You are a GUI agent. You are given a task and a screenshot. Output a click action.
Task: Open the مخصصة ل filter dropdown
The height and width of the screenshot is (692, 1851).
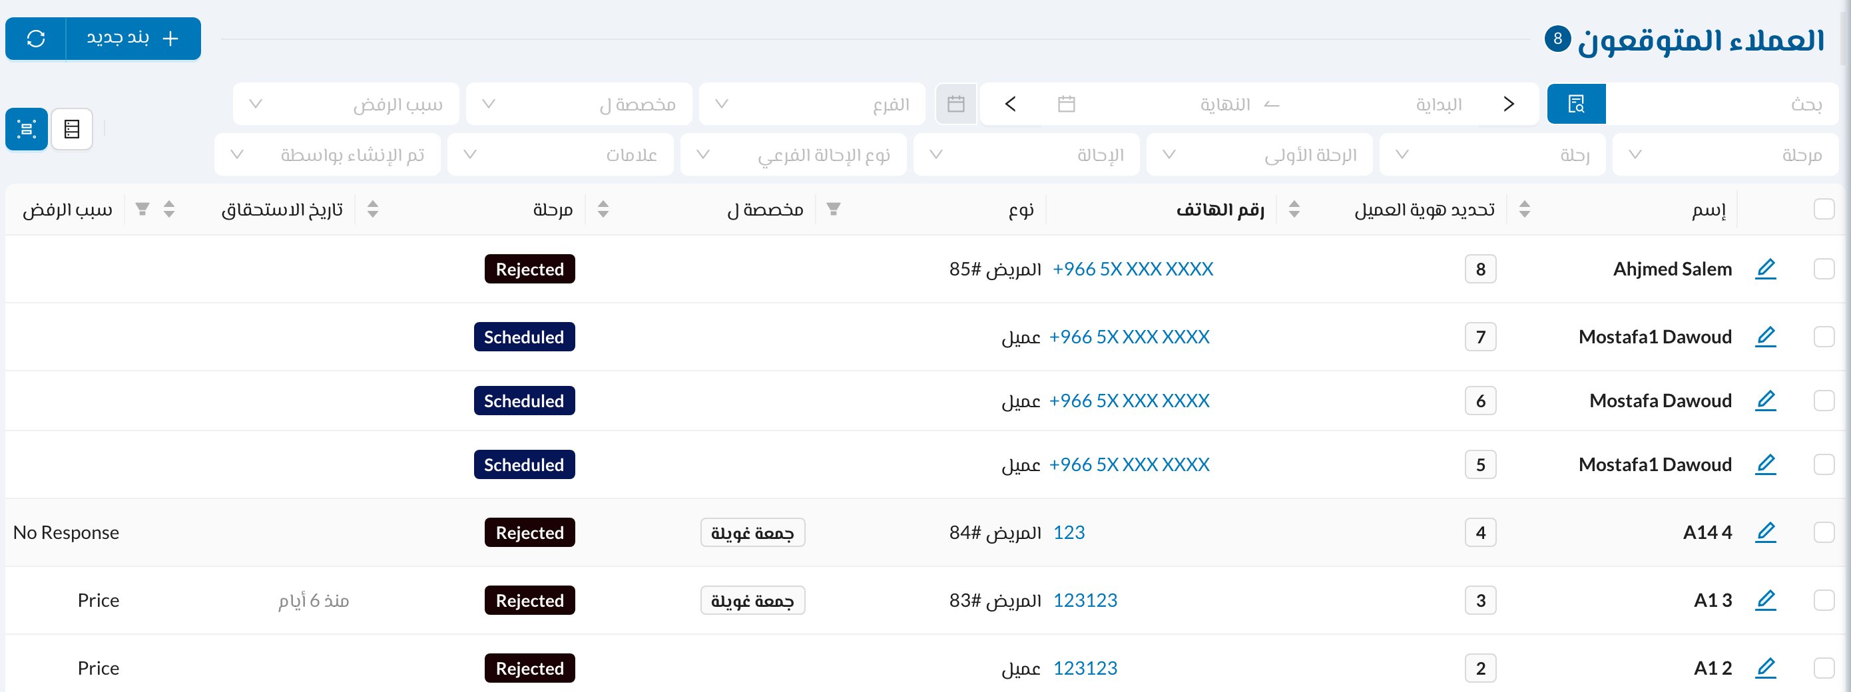[579, 104]
